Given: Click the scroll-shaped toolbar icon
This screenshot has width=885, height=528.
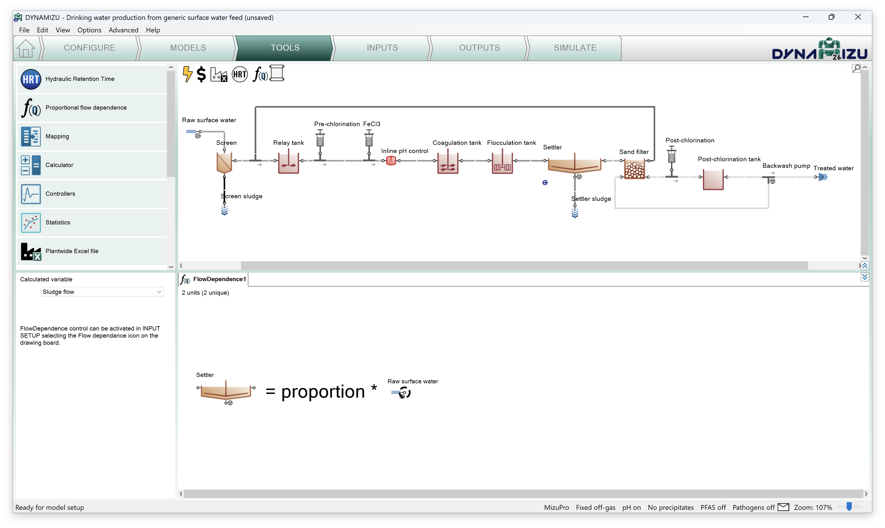Looking at the screenshot, I should [277, 73].
